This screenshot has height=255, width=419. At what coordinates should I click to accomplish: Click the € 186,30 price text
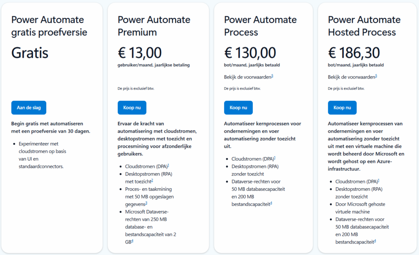(354, 52)
